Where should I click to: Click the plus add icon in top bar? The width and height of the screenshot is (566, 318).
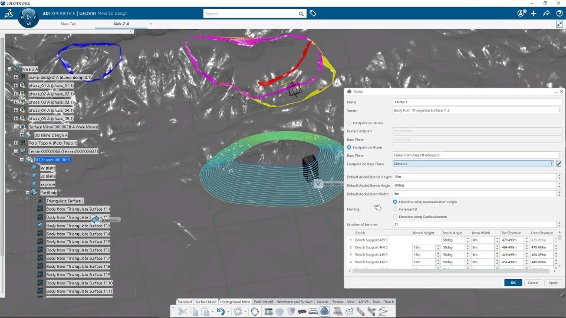coord(534,14)
